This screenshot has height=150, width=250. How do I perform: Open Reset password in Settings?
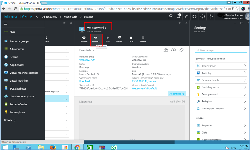(221, 94)
